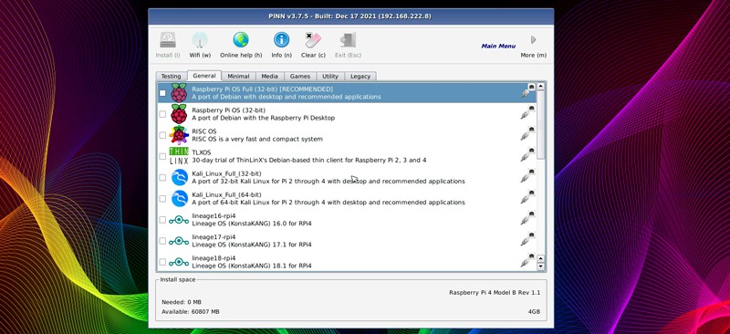Tick the TLXOS checkbox
This screenshot has height=334, width=730.
[162, 156]
